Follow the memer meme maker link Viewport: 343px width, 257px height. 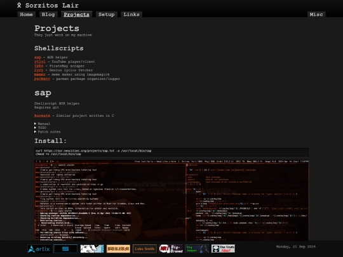(x=40, y=74)
